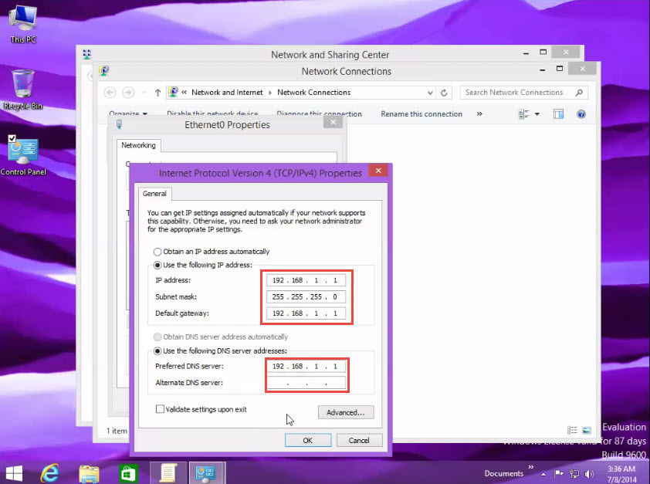Expand the change-view options dropdown
This screenshot has width=650, height=484.
(538, 114)
